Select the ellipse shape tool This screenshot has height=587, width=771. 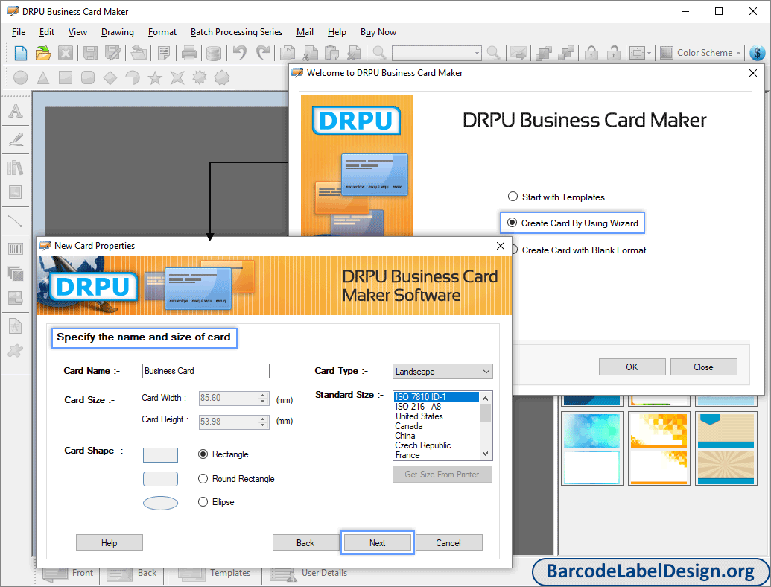(x=21, y=77)
